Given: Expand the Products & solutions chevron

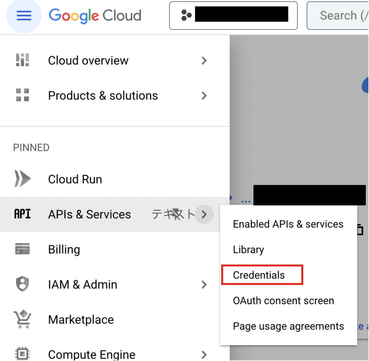Looking at the screenshot, I should click(x=204, y=96).
